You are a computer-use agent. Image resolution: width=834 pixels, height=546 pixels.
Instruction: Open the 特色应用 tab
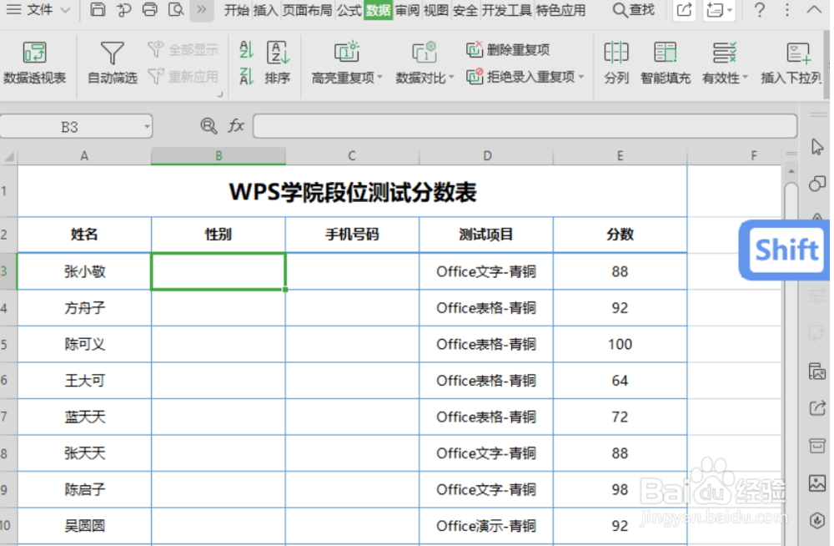tap(560, 10)
